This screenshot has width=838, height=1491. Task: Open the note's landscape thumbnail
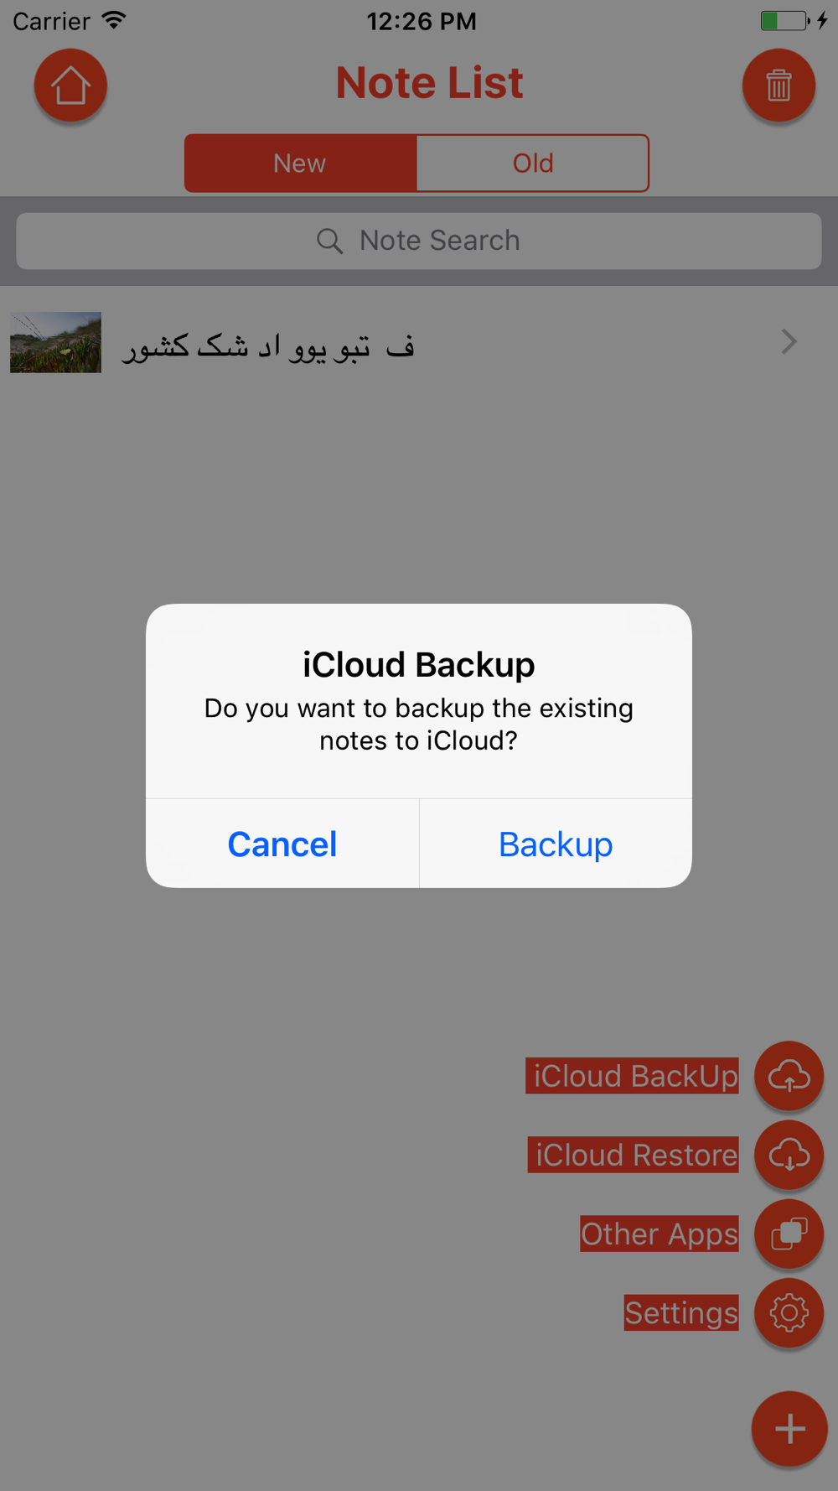(x=55, y=342)
